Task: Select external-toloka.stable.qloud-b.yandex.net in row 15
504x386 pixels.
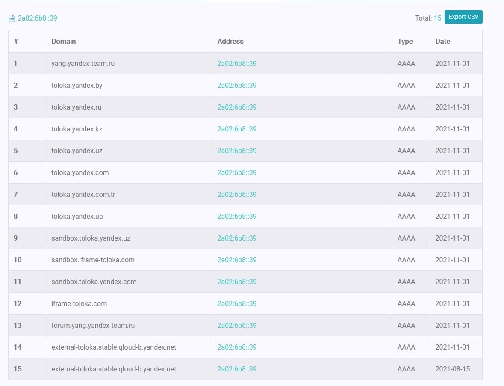Action: click(x=114, y=369)
